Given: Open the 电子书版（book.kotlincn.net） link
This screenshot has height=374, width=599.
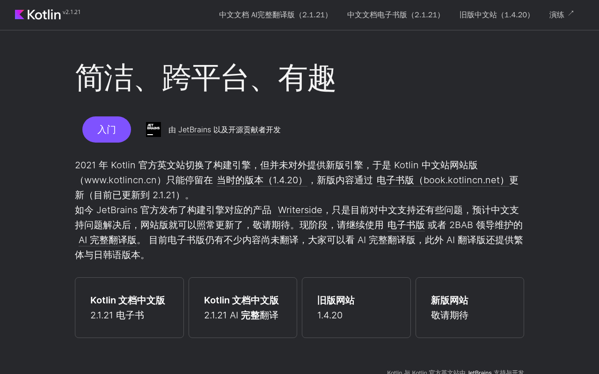Looking at the screenshot, I should [443, 180].
